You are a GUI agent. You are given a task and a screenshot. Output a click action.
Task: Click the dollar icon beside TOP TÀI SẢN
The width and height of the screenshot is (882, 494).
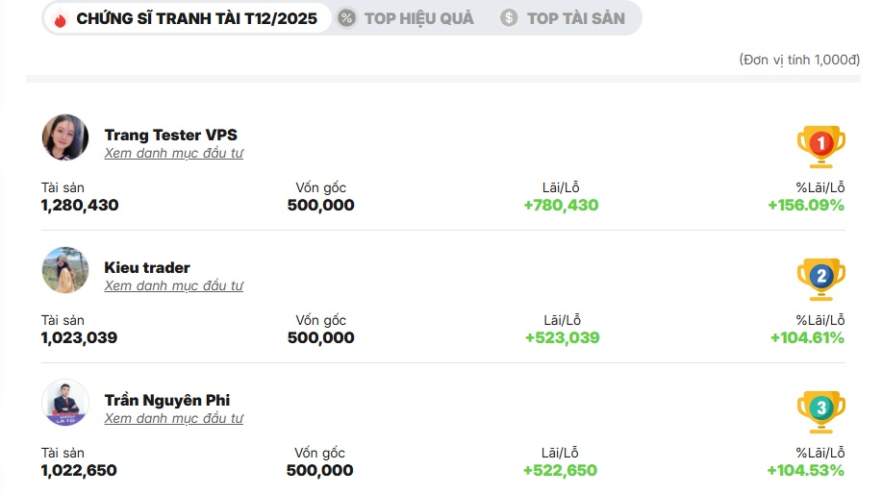tap(509, 18)
